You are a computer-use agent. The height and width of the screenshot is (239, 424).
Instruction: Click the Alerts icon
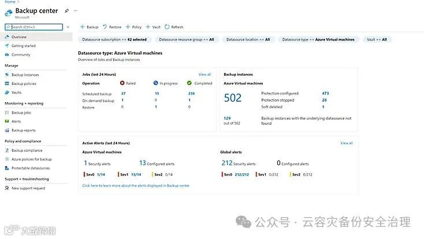(7, 121)
